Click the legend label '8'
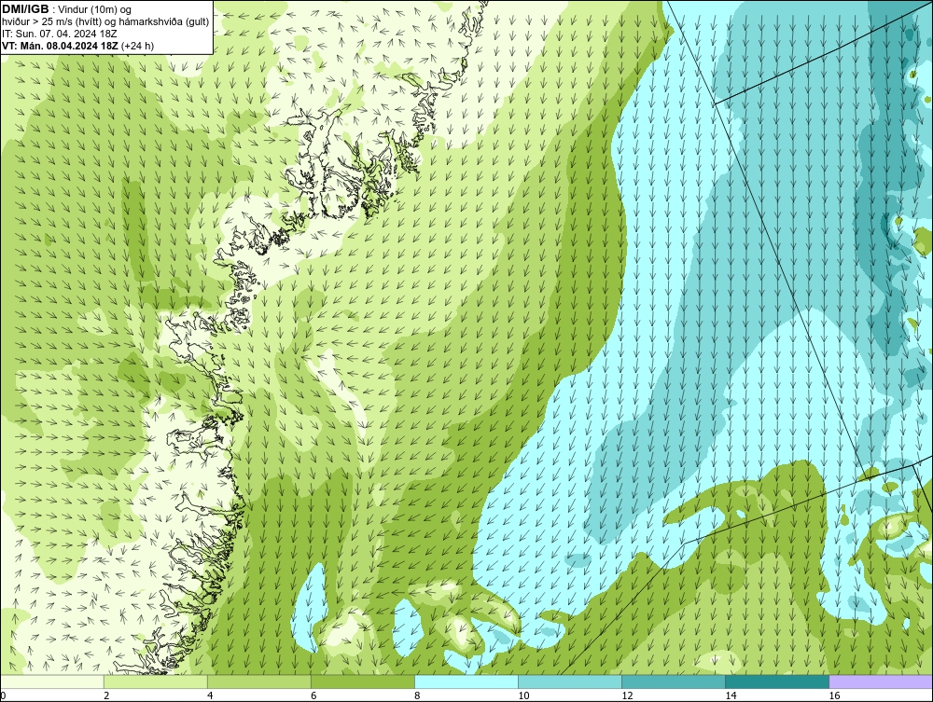Viewport: 933px width, 702px height. 417,695
